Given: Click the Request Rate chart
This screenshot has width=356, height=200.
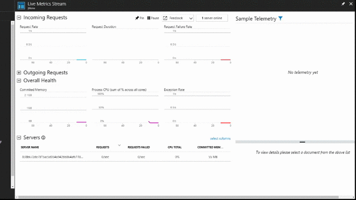Looking at the screenshot, I should click(53, 44).
